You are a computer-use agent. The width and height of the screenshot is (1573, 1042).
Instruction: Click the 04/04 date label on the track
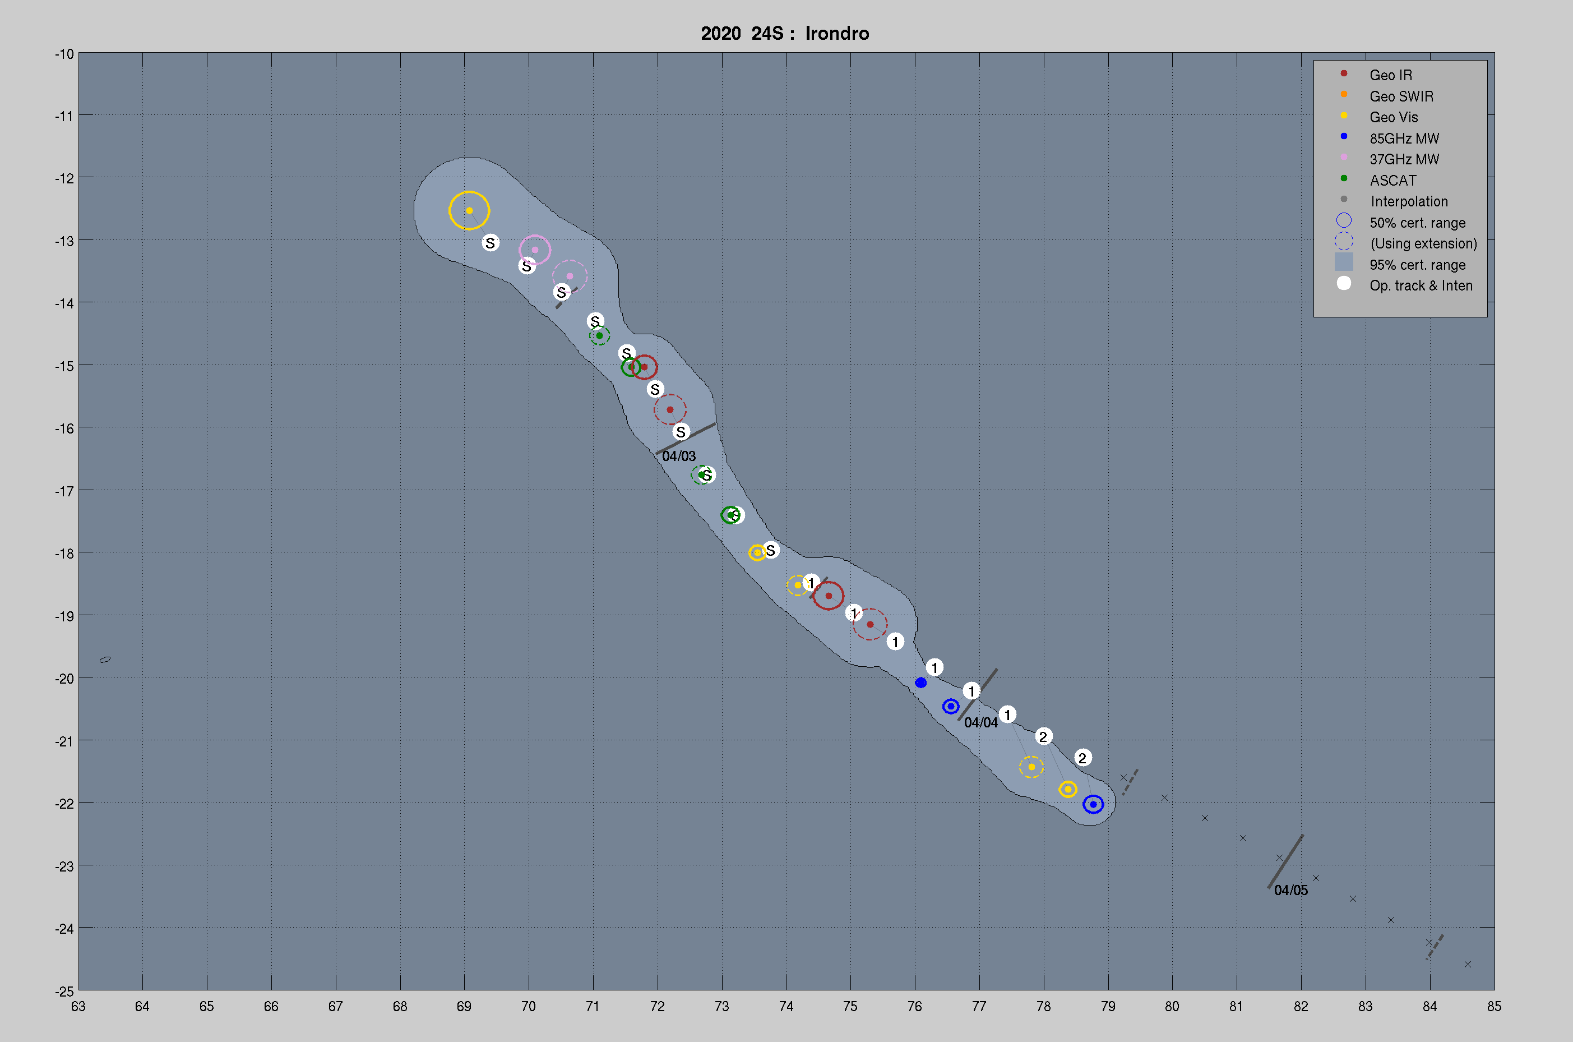click(x=980, y=722)
